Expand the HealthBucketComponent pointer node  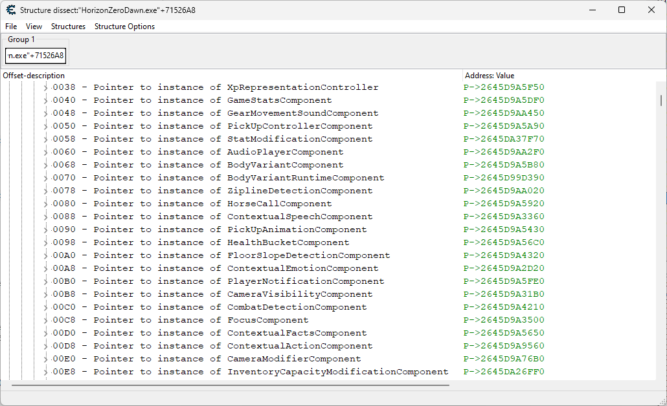(x=45, y=242)
